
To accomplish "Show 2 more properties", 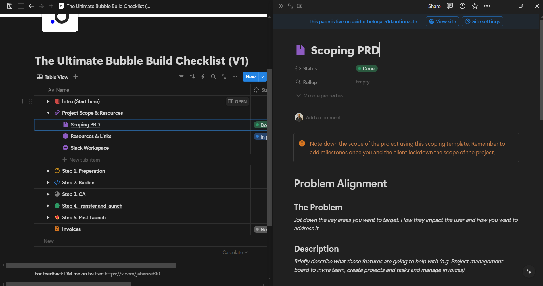I will pyautogui.click(x=319, y=96).
